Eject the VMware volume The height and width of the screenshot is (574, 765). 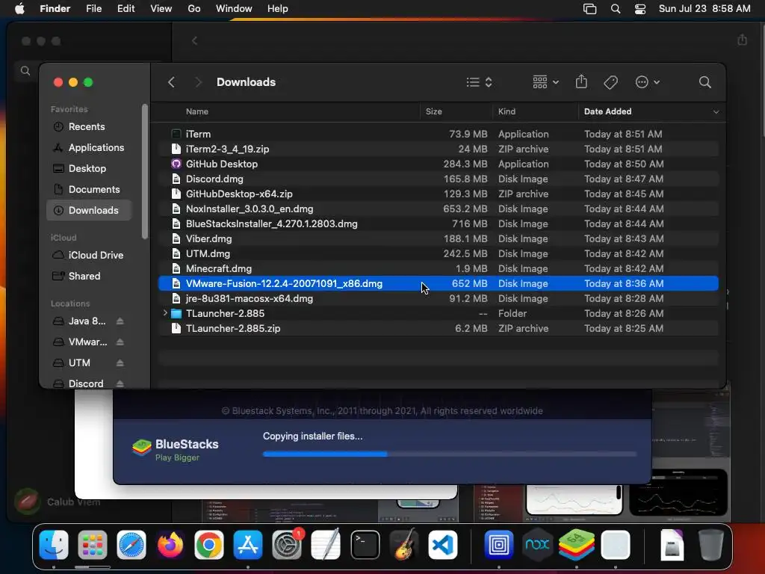120,342
